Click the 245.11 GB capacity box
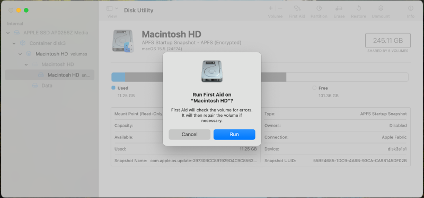The height and width of the screenshot is (198, 424). [x=388, y=41]
